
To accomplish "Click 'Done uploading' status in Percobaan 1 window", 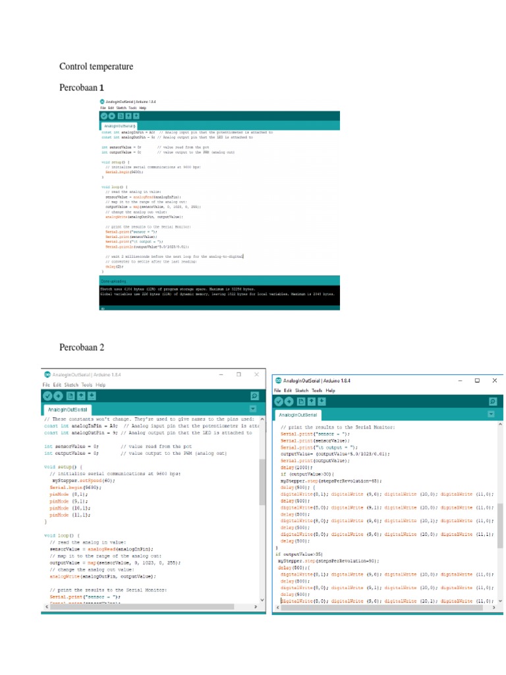I will (x=113, y=281).
